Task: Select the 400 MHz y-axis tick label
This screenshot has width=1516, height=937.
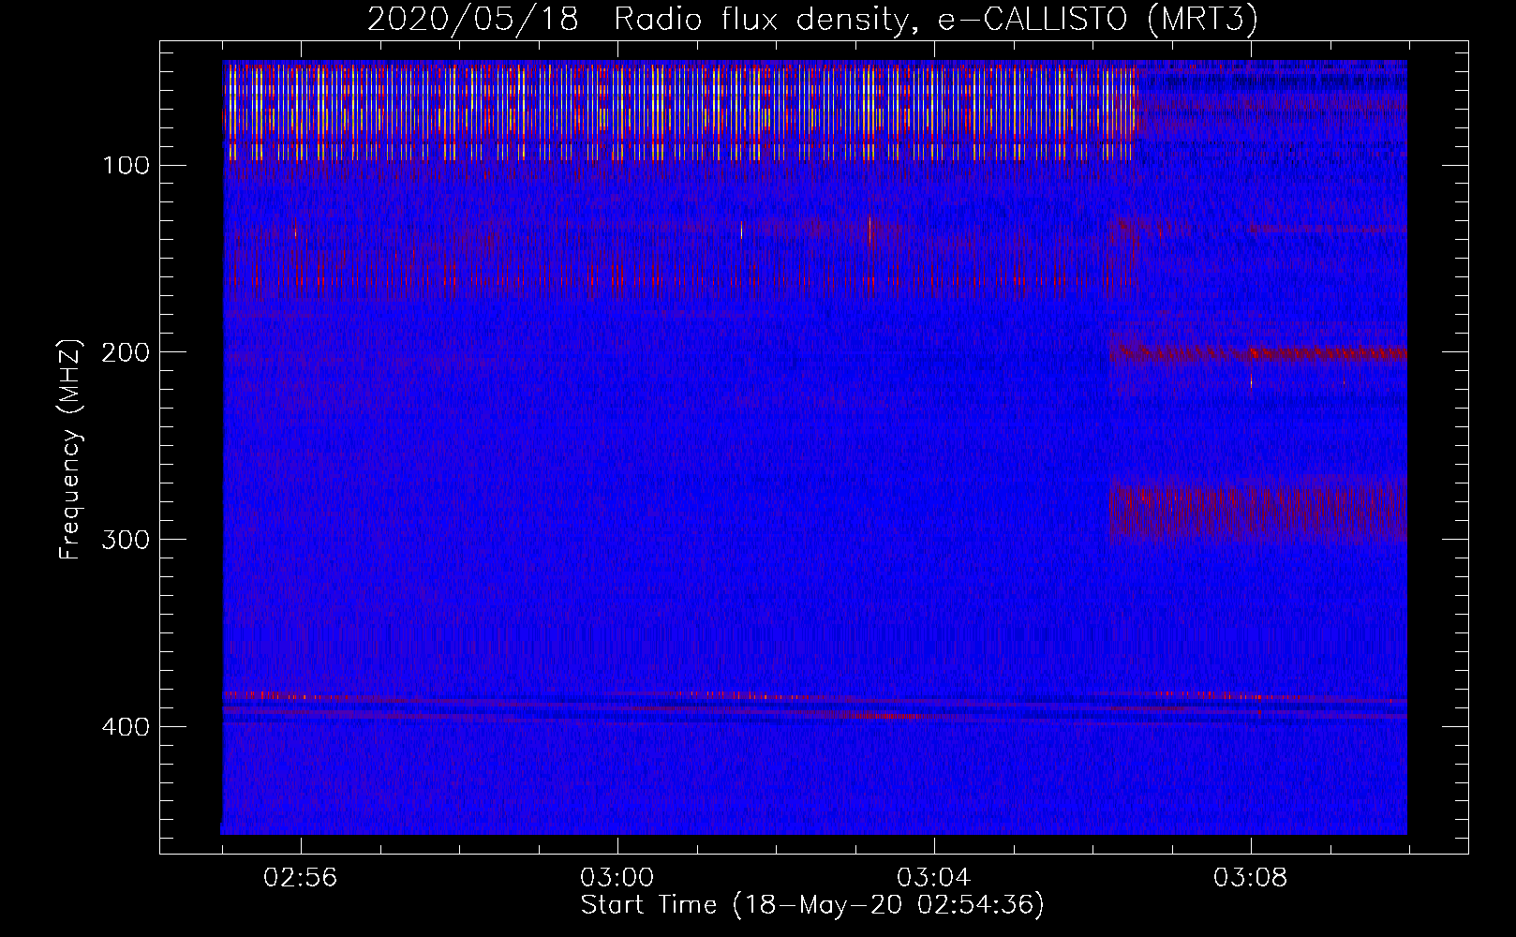Action: coord(126,727)
